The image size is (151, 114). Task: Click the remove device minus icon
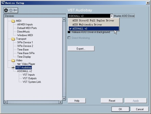[x=11, y=10]
